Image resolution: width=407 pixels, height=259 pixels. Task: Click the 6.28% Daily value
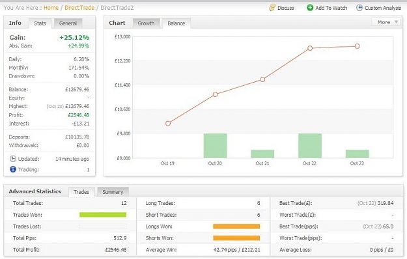81,59
